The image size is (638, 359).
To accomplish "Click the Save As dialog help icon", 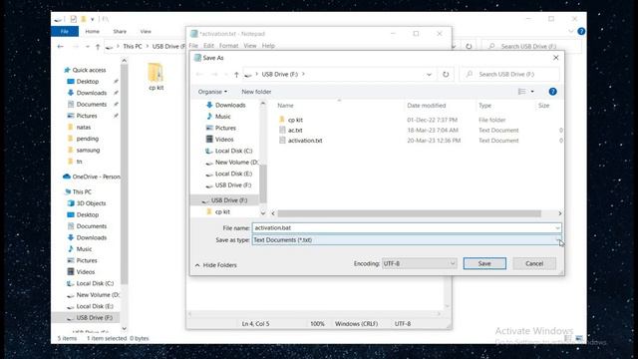I will (552, 92).
